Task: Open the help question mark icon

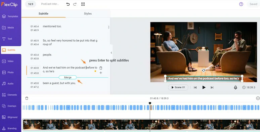Action: coord(241,4)
